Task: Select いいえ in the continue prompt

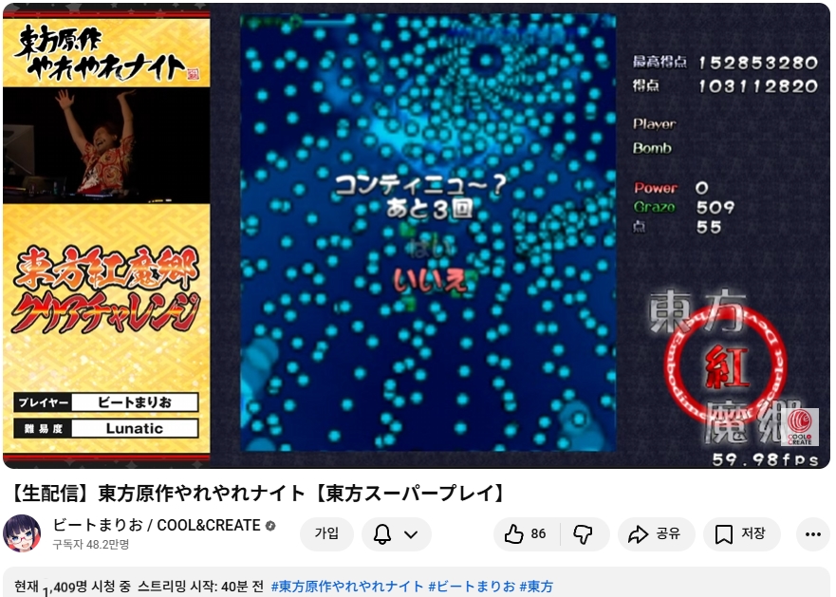Action: tap(430, 281)
